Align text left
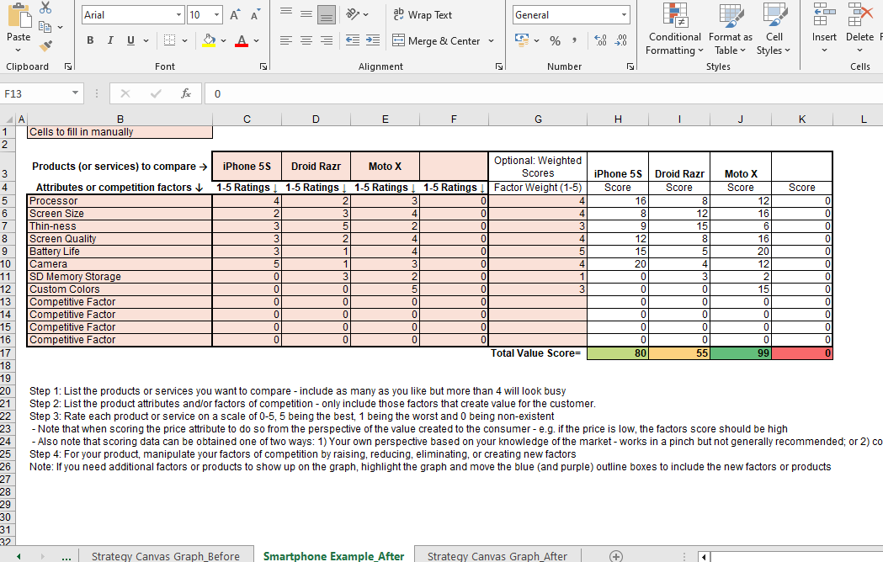The height and width of the screenshot is (562, 883). click(286, 40)
